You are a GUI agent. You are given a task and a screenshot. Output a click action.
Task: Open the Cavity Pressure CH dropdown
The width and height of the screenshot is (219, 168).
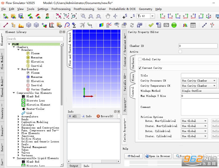pos(199,81)
